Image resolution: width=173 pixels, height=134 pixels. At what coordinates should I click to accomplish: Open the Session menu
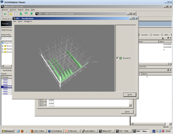pyautogui.click(x=5, y=10)
